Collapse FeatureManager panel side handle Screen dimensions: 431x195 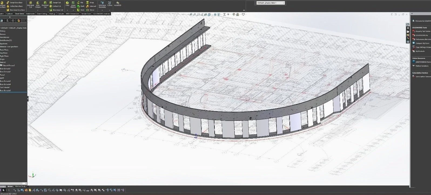point(28,99)
